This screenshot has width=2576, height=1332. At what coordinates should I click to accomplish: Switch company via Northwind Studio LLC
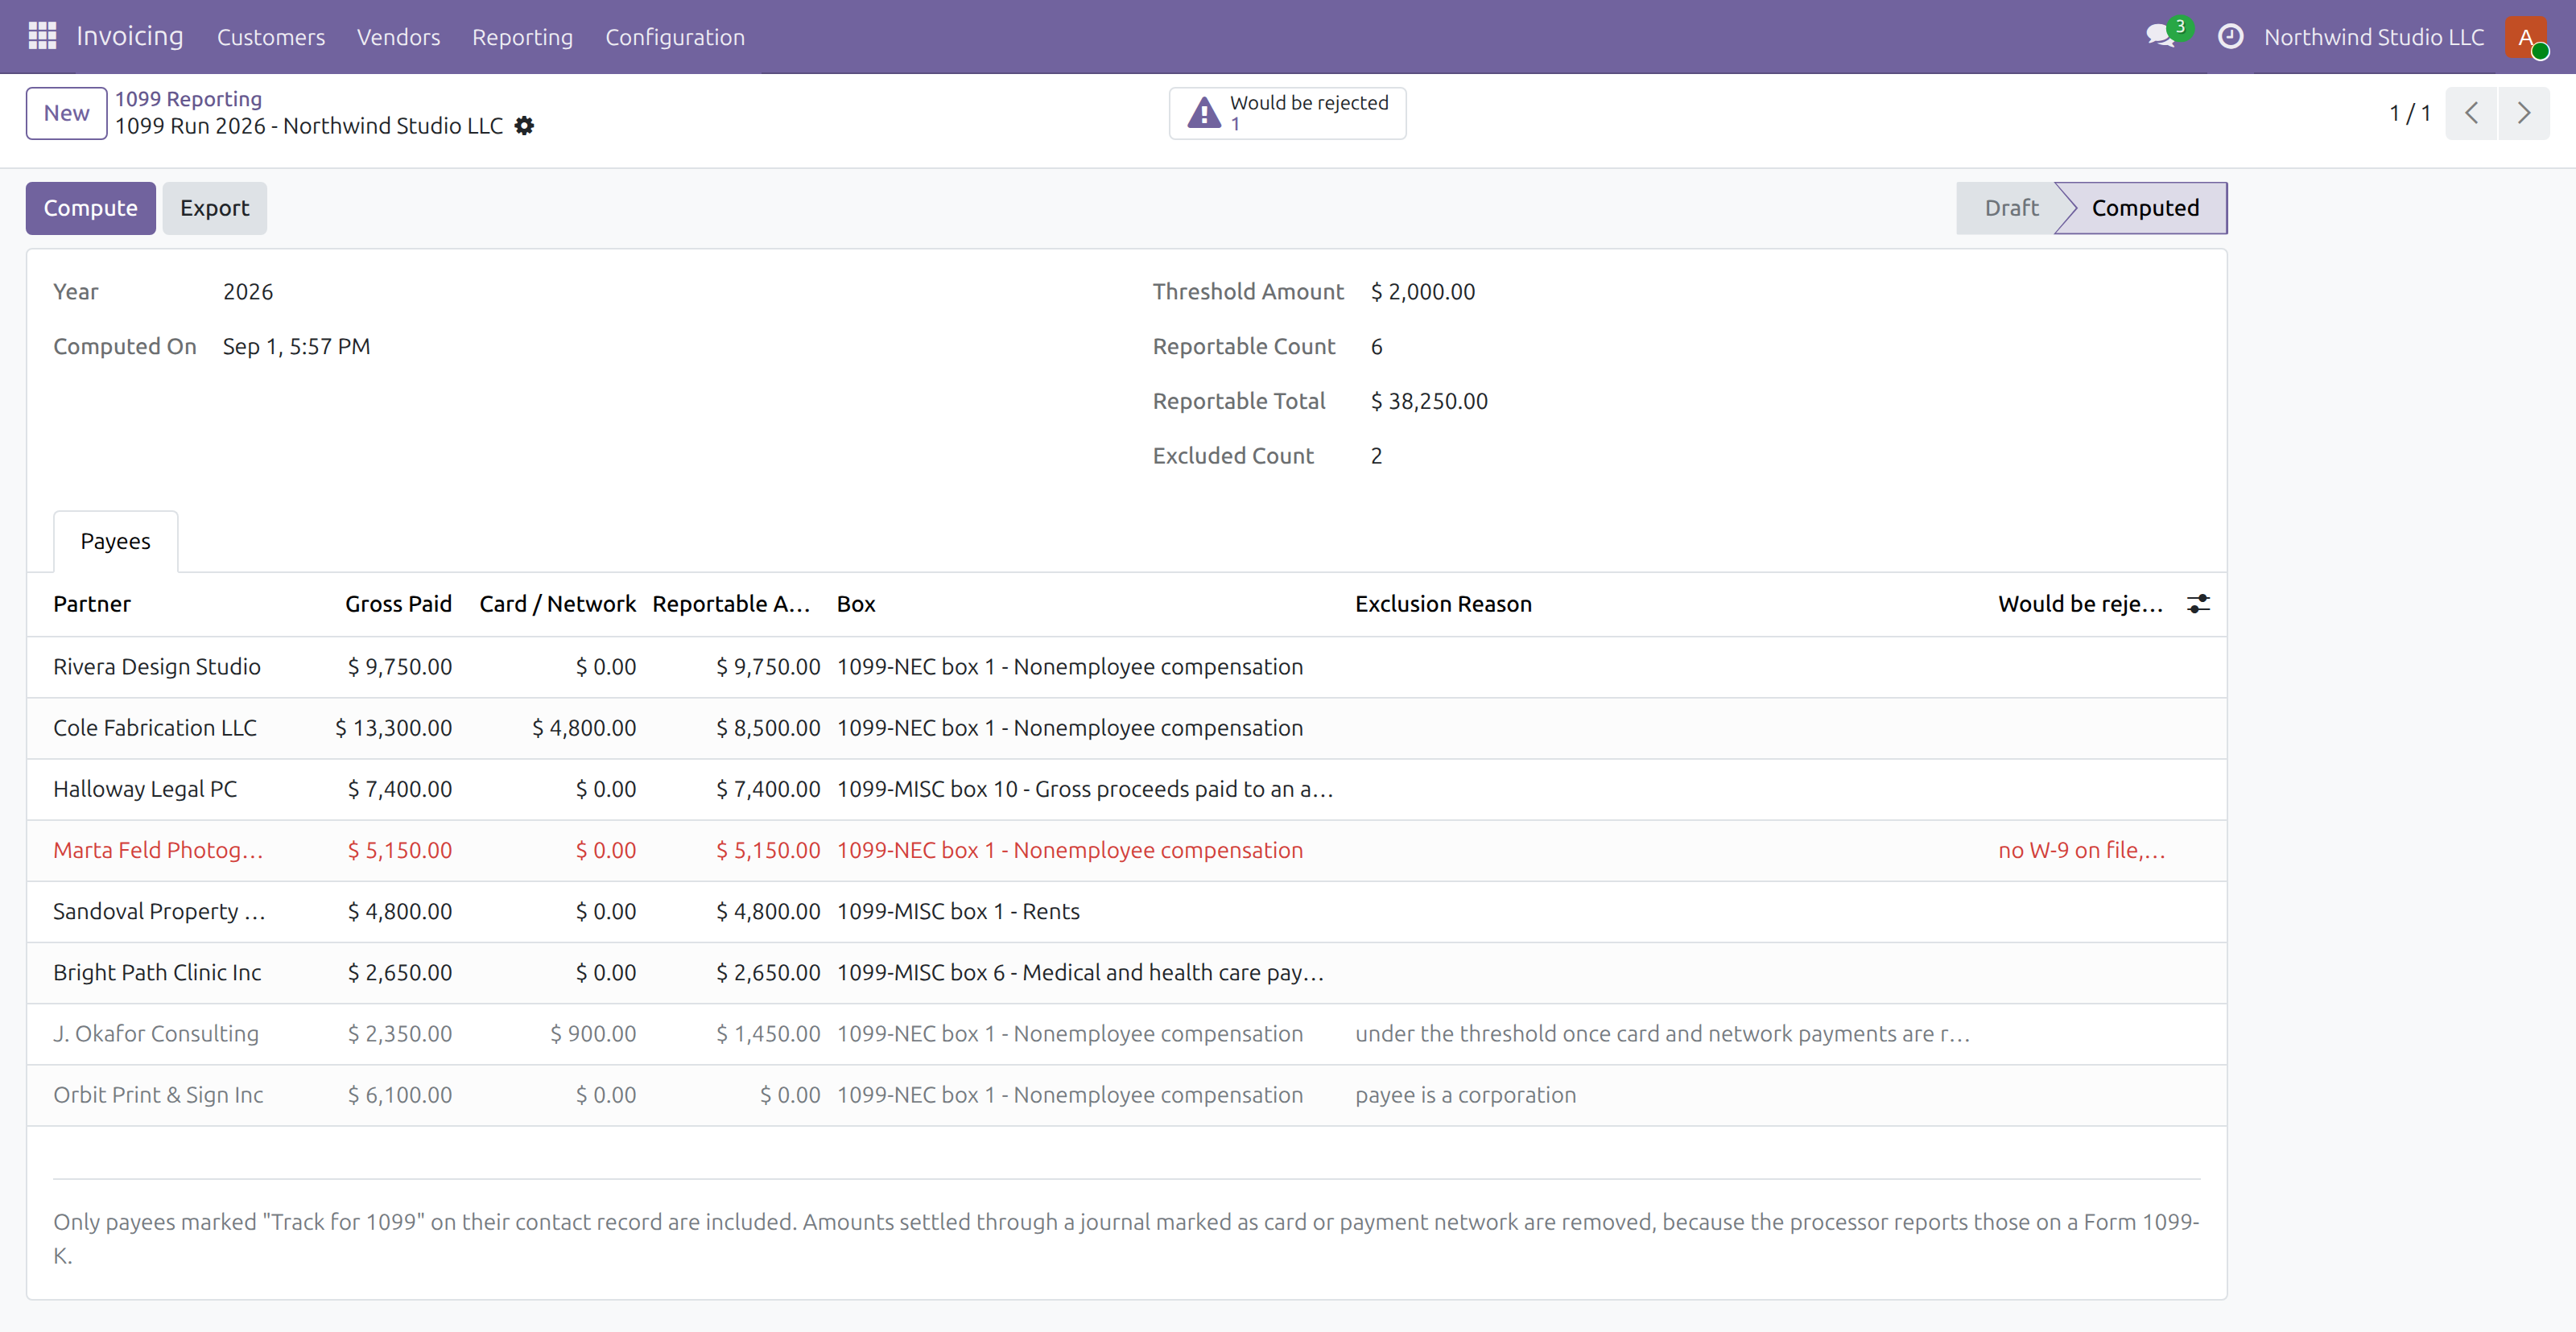pyautogui.click(x=2374, y=37)
